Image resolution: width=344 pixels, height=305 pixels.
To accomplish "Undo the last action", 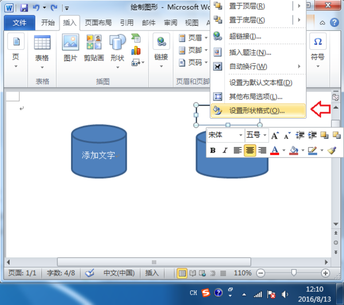I will [x=36, y=8].
